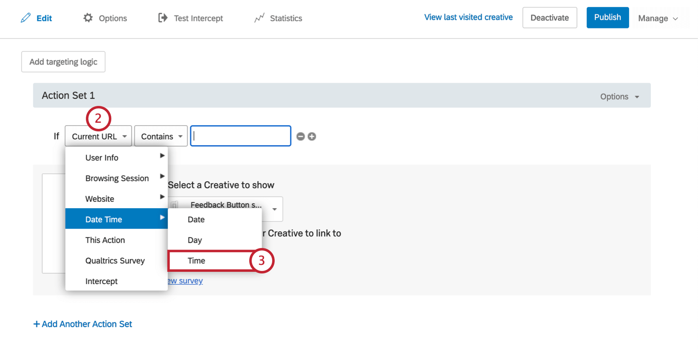Viewport: 698px width, 349px height.
Task: Click the creative thumbnail icon beside Feedback Button
Action: pos(175,204)
